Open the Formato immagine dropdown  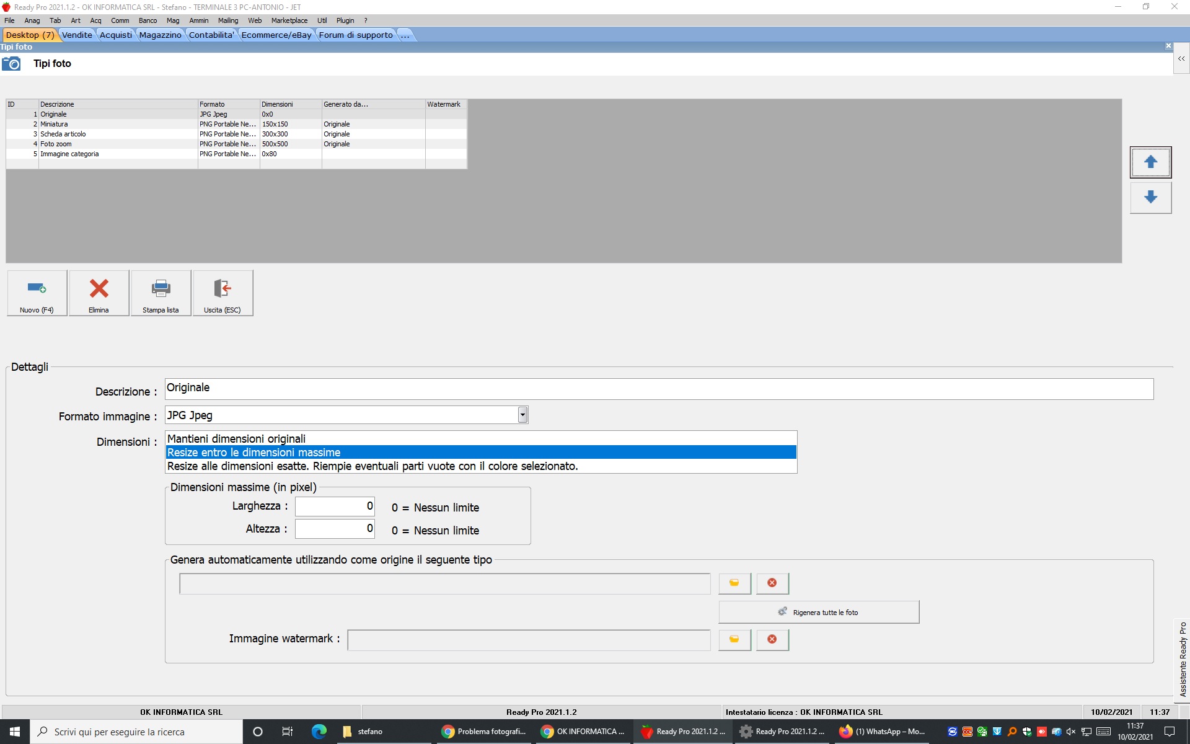[x=522, y=415]
